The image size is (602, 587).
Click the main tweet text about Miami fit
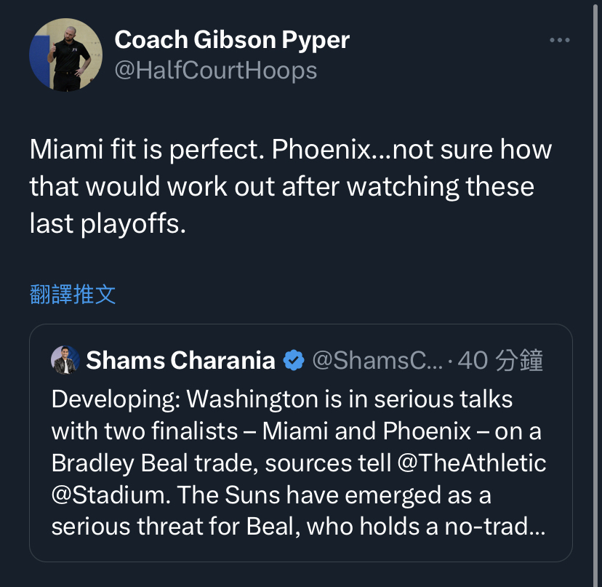(291, 186)
